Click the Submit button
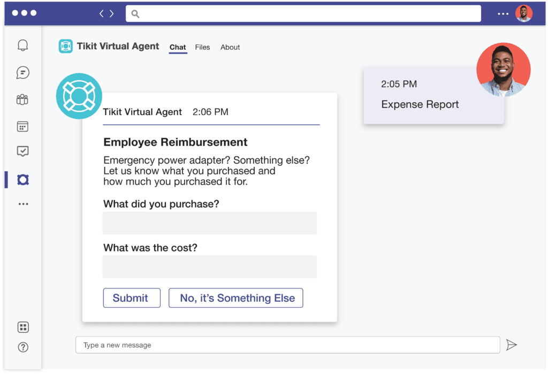Viewport: 548px width, 374px height. pos(132,298)
